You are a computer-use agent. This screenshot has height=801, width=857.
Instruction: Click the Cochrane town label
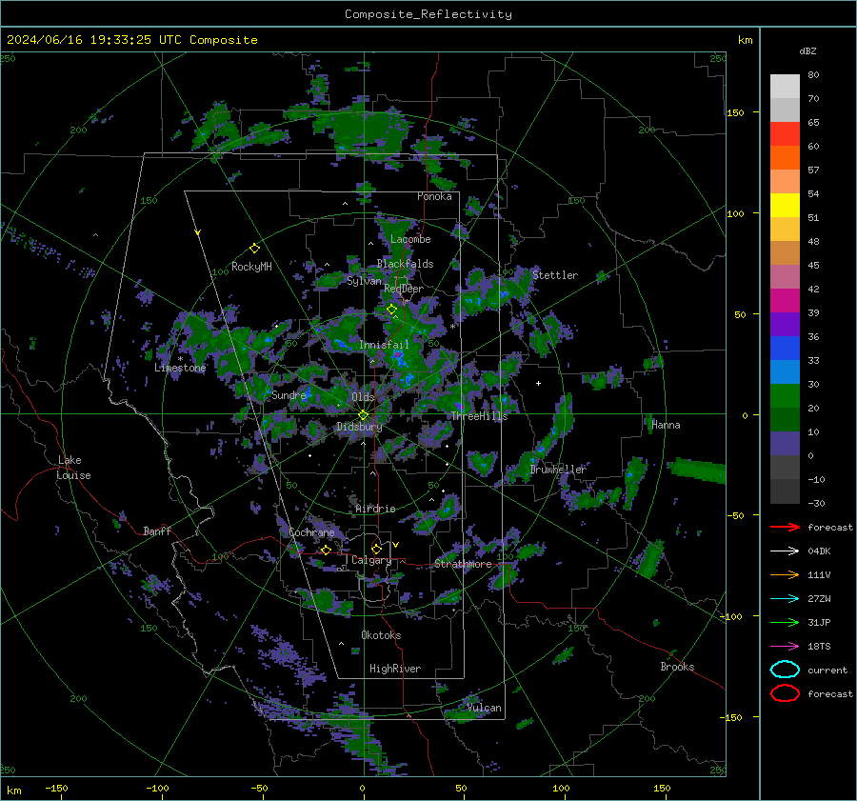tap(311, 532)
